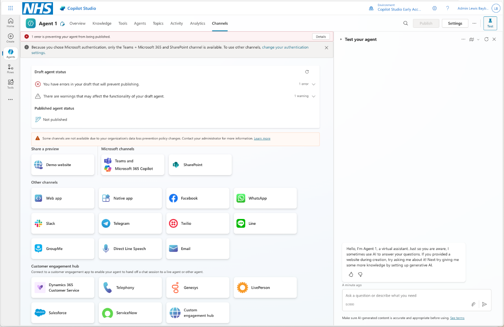
Task: Toggle the Test panel button
Action: (490, 23)
